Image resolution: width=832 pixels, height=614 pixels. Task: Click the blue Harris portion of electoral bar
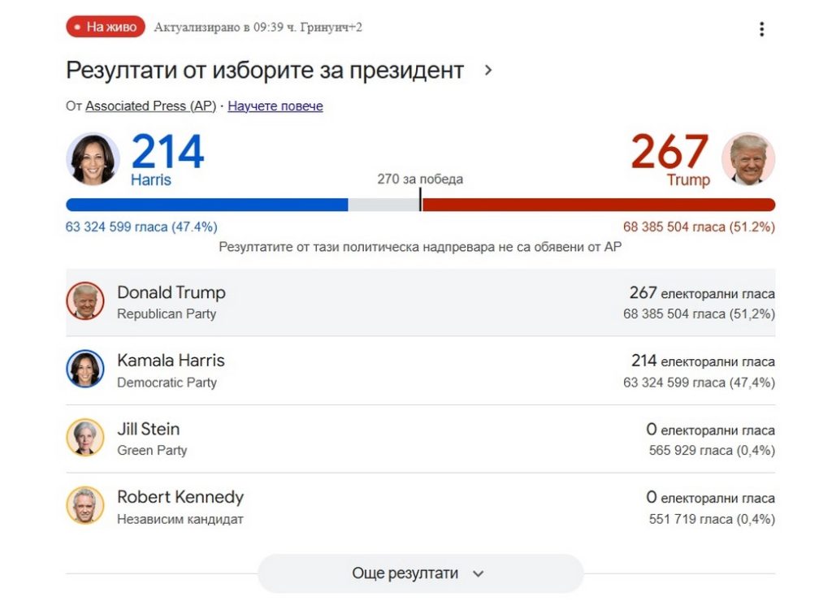pyautogui.click(x=207, y=205)
